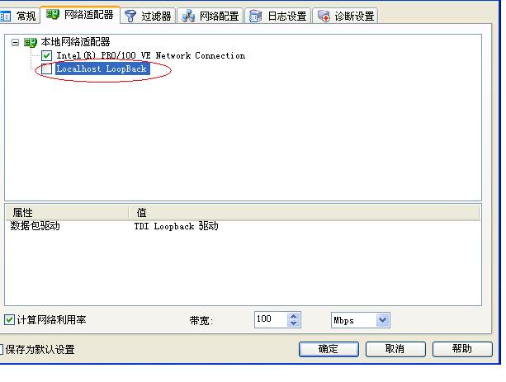The height and width of the screenshot is (382, 506).
Task: Click the funnel icon on 过滤器 tab
Action: click(130, 16)
